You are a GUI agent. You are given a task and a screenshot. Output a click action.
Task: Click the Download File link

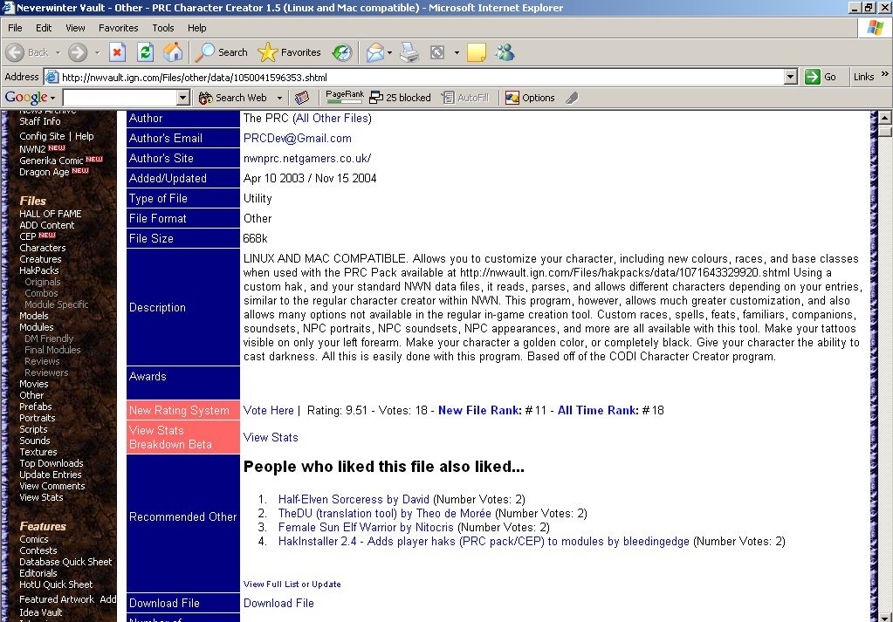coord(278,603)
